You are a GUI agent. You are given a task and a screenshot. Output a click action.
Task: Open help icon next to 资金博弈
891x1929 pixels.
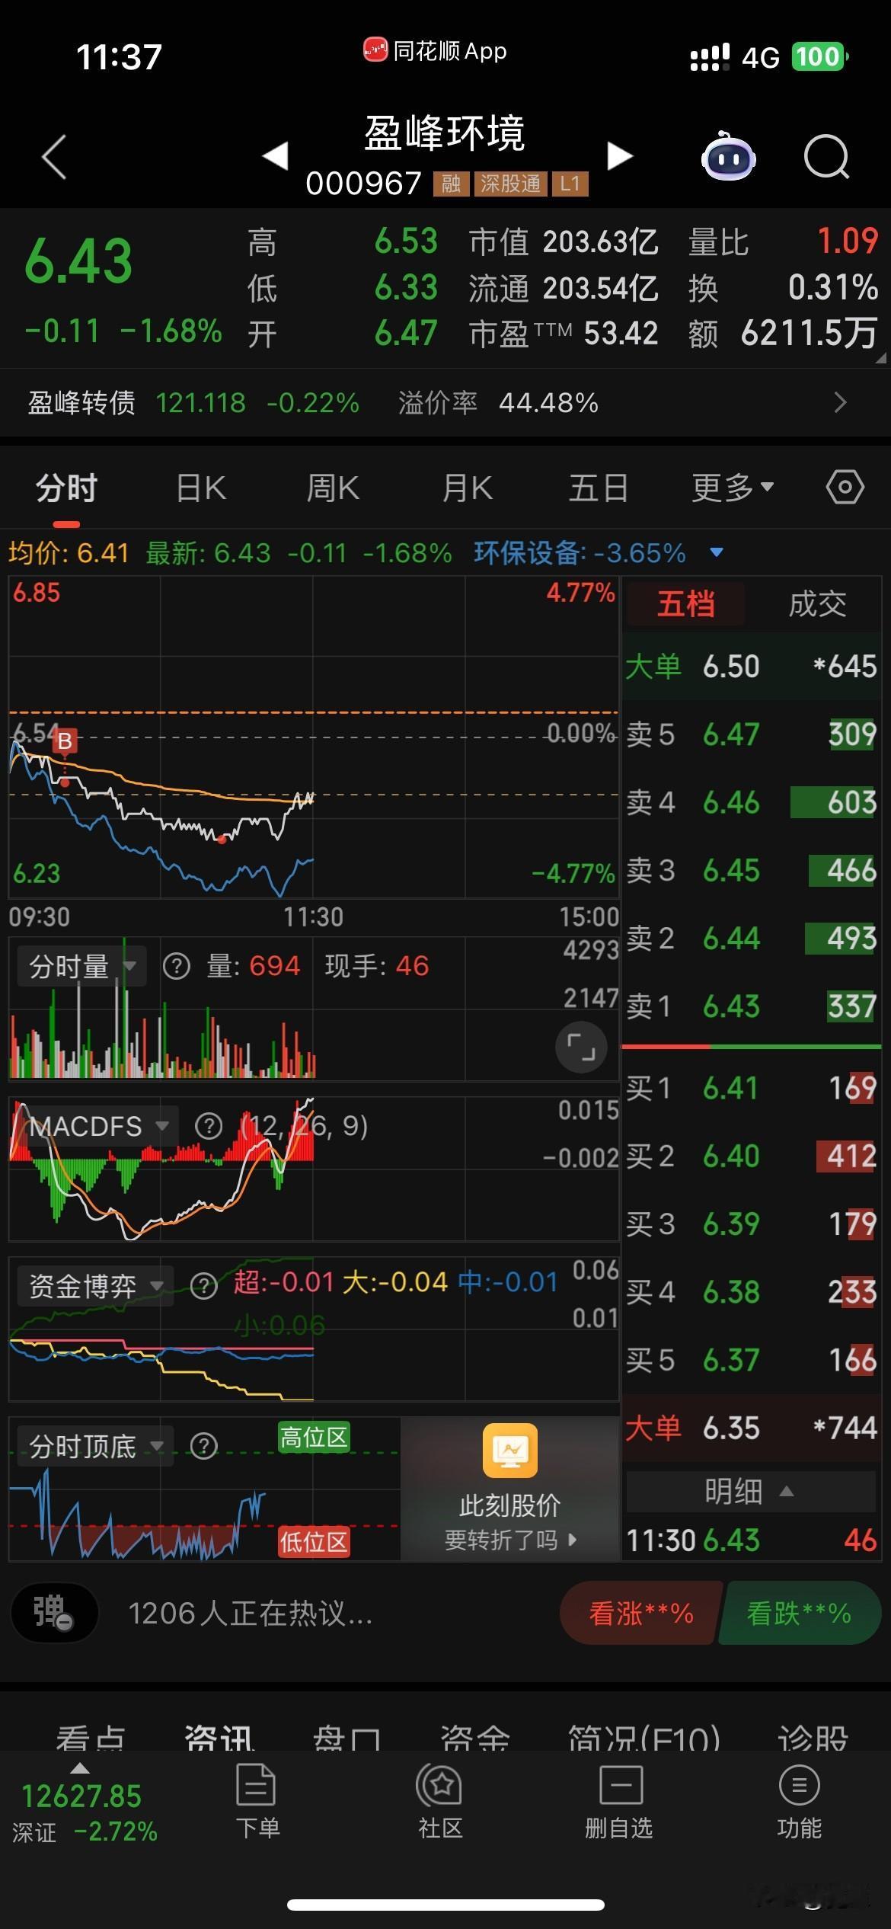click(203, 1286)
